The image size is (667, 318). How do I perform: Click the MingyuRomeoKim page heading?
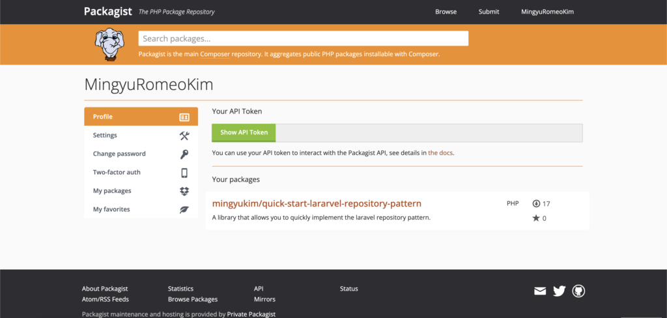(x=149, y=85)
